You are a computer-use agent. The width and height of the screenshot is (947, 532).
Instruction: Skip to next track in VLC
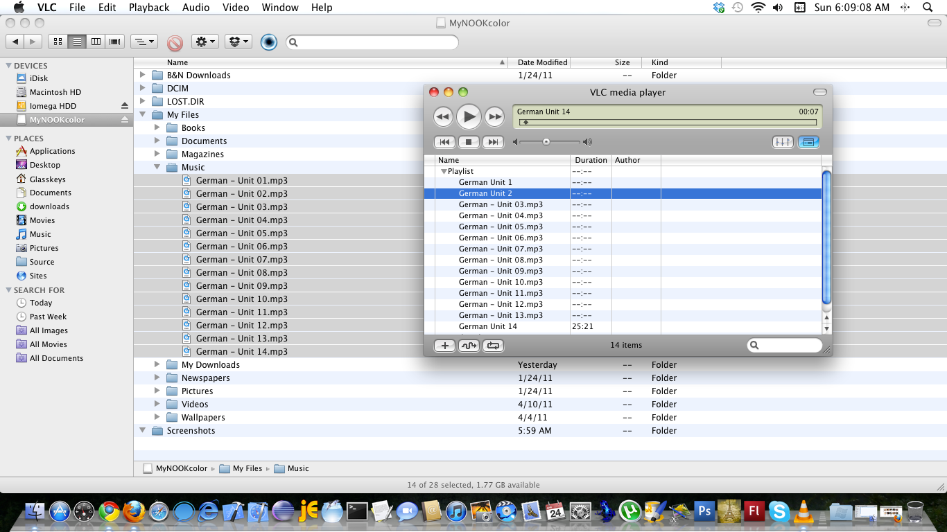(x=493, y=142)
